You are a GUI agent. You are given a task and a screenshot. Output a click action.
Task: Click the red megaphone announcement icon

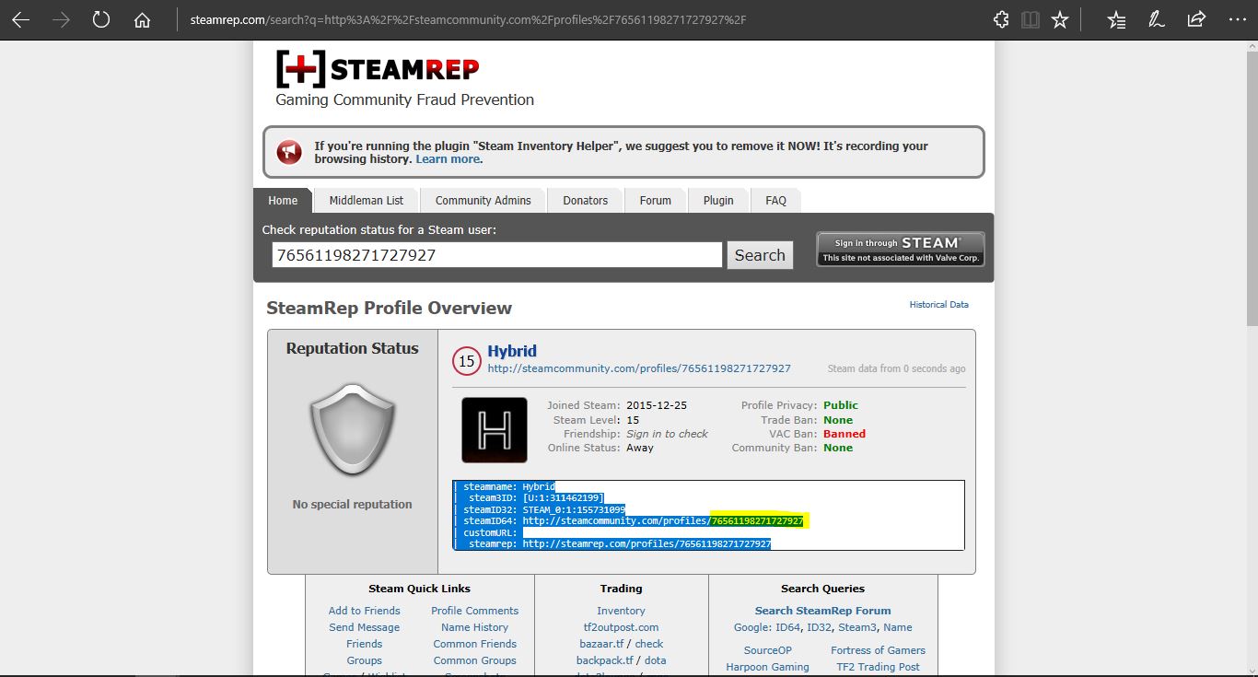tap(289, 152)
